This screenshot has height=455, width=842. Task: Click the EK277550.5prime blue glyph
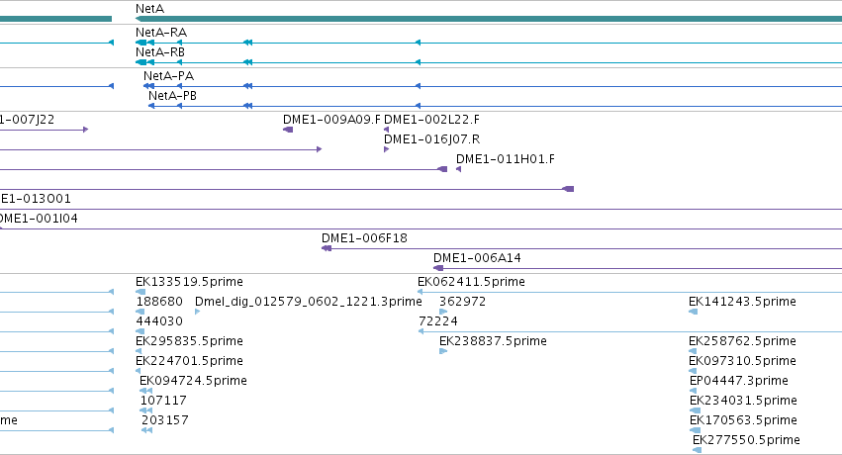tap(697, 450)
